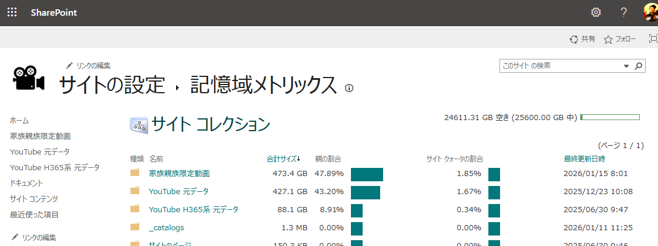
Task: Open サイト コンテンツ in left navigation
Action: (33, 199)
